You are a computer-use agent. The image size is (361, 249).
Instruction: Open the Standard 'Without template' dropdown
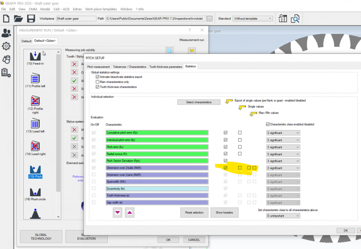253,18
